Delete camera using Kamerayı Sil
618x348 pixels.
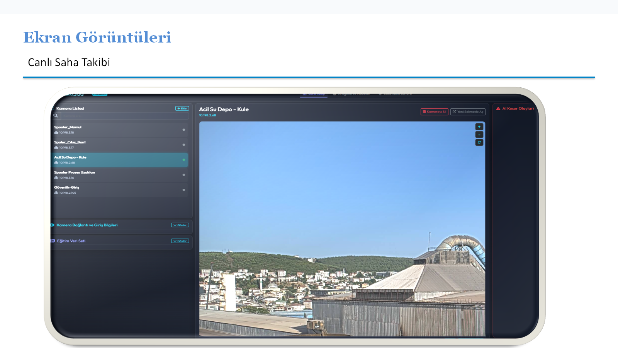coord(435,112)
